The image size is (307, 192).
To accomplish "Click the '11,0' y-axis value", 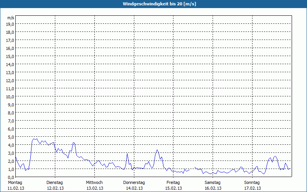I will pyautogui.click(x=10, y=89).
